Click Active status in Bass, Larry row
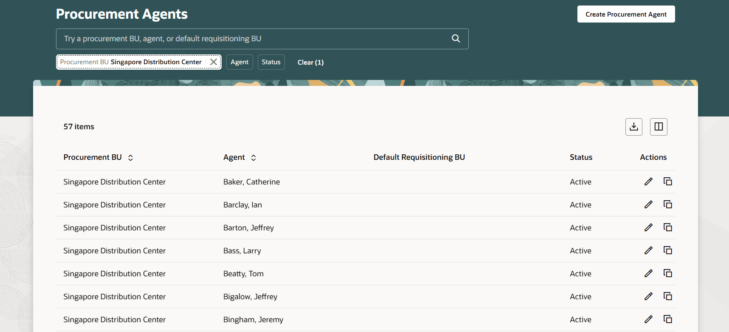 580,251
